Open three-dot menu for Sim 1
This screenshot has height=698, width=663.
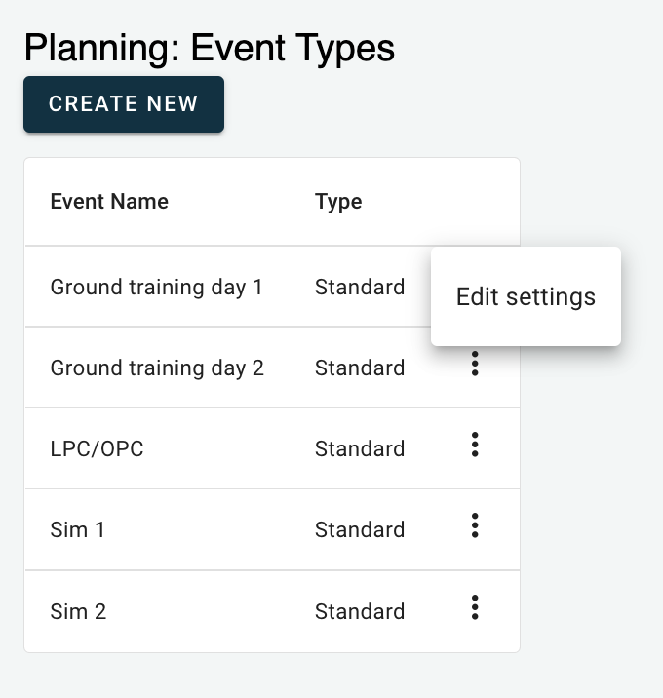475,525
